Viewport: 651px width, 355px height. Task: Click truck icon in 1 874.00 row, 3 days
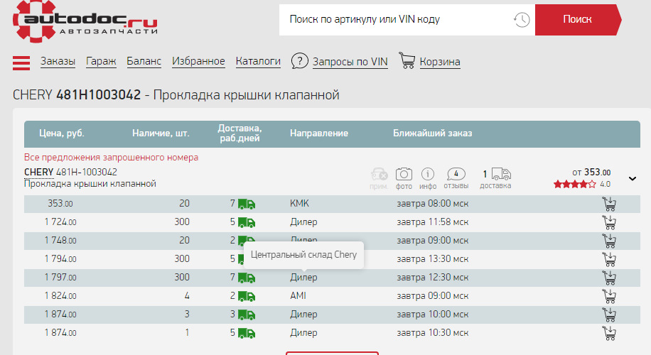[247, 315]
